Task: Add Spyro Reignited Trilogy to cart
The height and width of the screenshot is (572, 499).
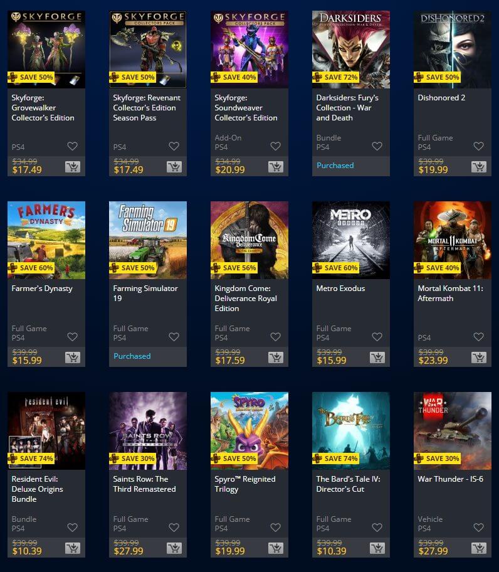Action: click(276, 548)
